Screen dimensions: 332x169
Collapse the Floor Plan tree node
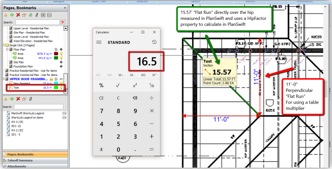pyautogui.click(x=7, y=50)
